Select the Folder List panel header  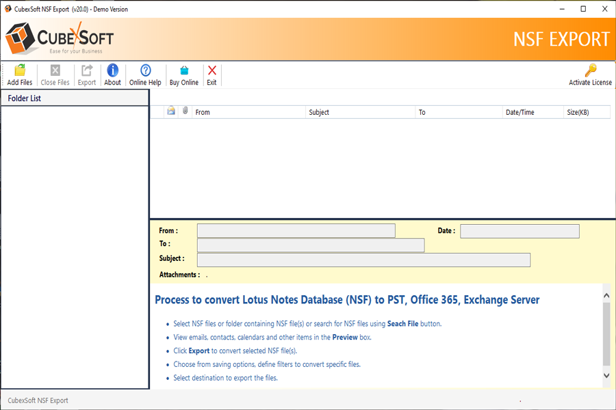[x=75, y=98]
